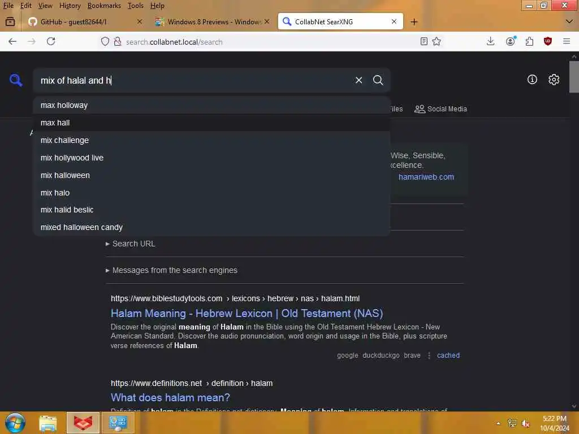Open the History menu
The width and height of the screenshot is (579, 434).
coord(70,6)
